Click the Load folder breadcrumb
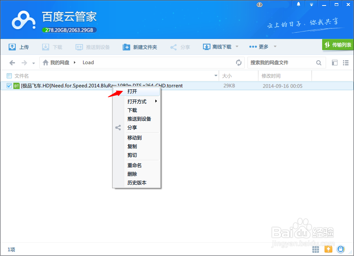The image size is (354, 256). coord(88,62)
